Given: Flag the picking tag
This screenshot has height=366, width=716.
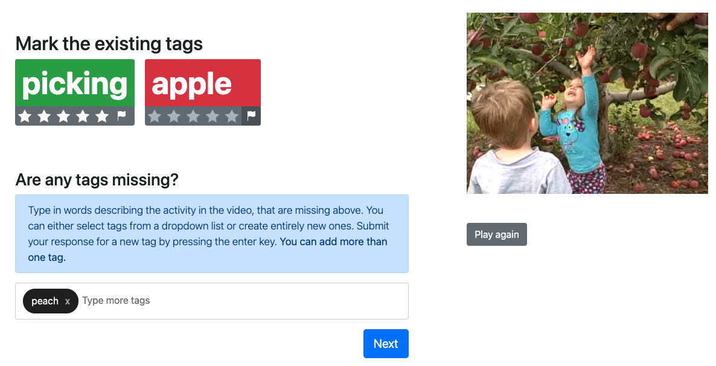Looking at the screenshot, I should (121, 116).
